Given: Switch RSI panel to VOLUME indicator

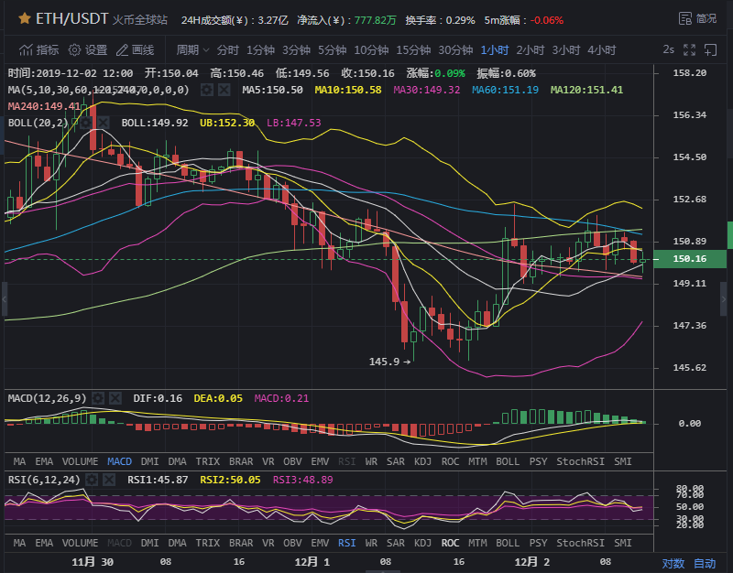Looking at the screenshot, I should point(80,543).
